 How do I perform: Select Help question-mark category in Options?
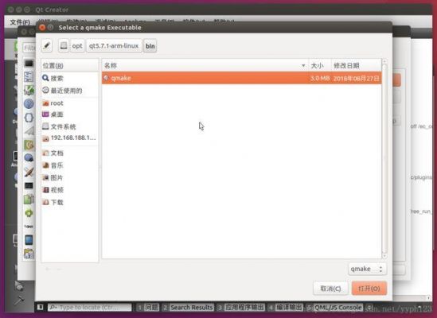29,104
